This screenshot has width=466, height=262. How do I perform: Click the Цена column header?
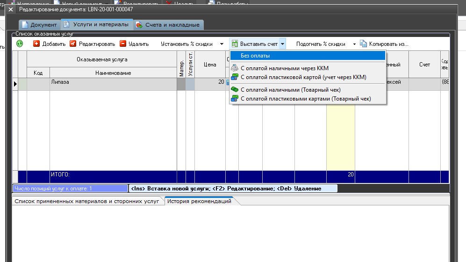click(210, 65)
